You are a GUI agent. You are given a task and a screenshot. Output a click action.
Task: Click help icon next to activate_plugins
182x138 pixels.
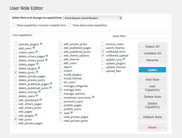(41, 44)
